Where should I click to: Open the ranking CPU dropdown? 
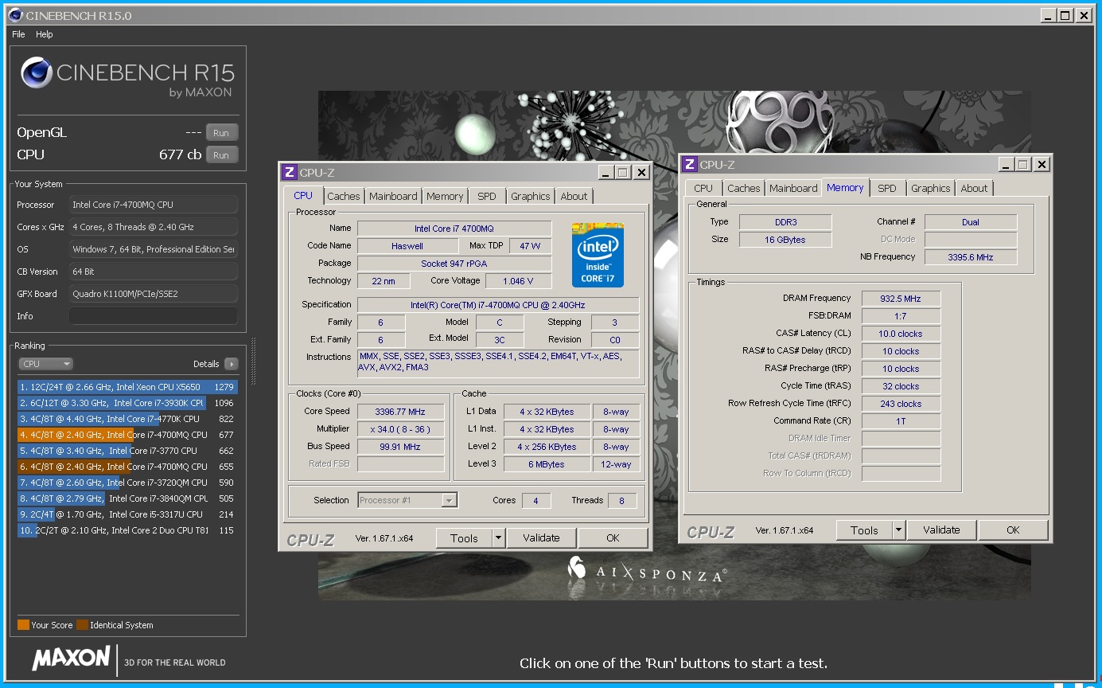tap(46, 364)
